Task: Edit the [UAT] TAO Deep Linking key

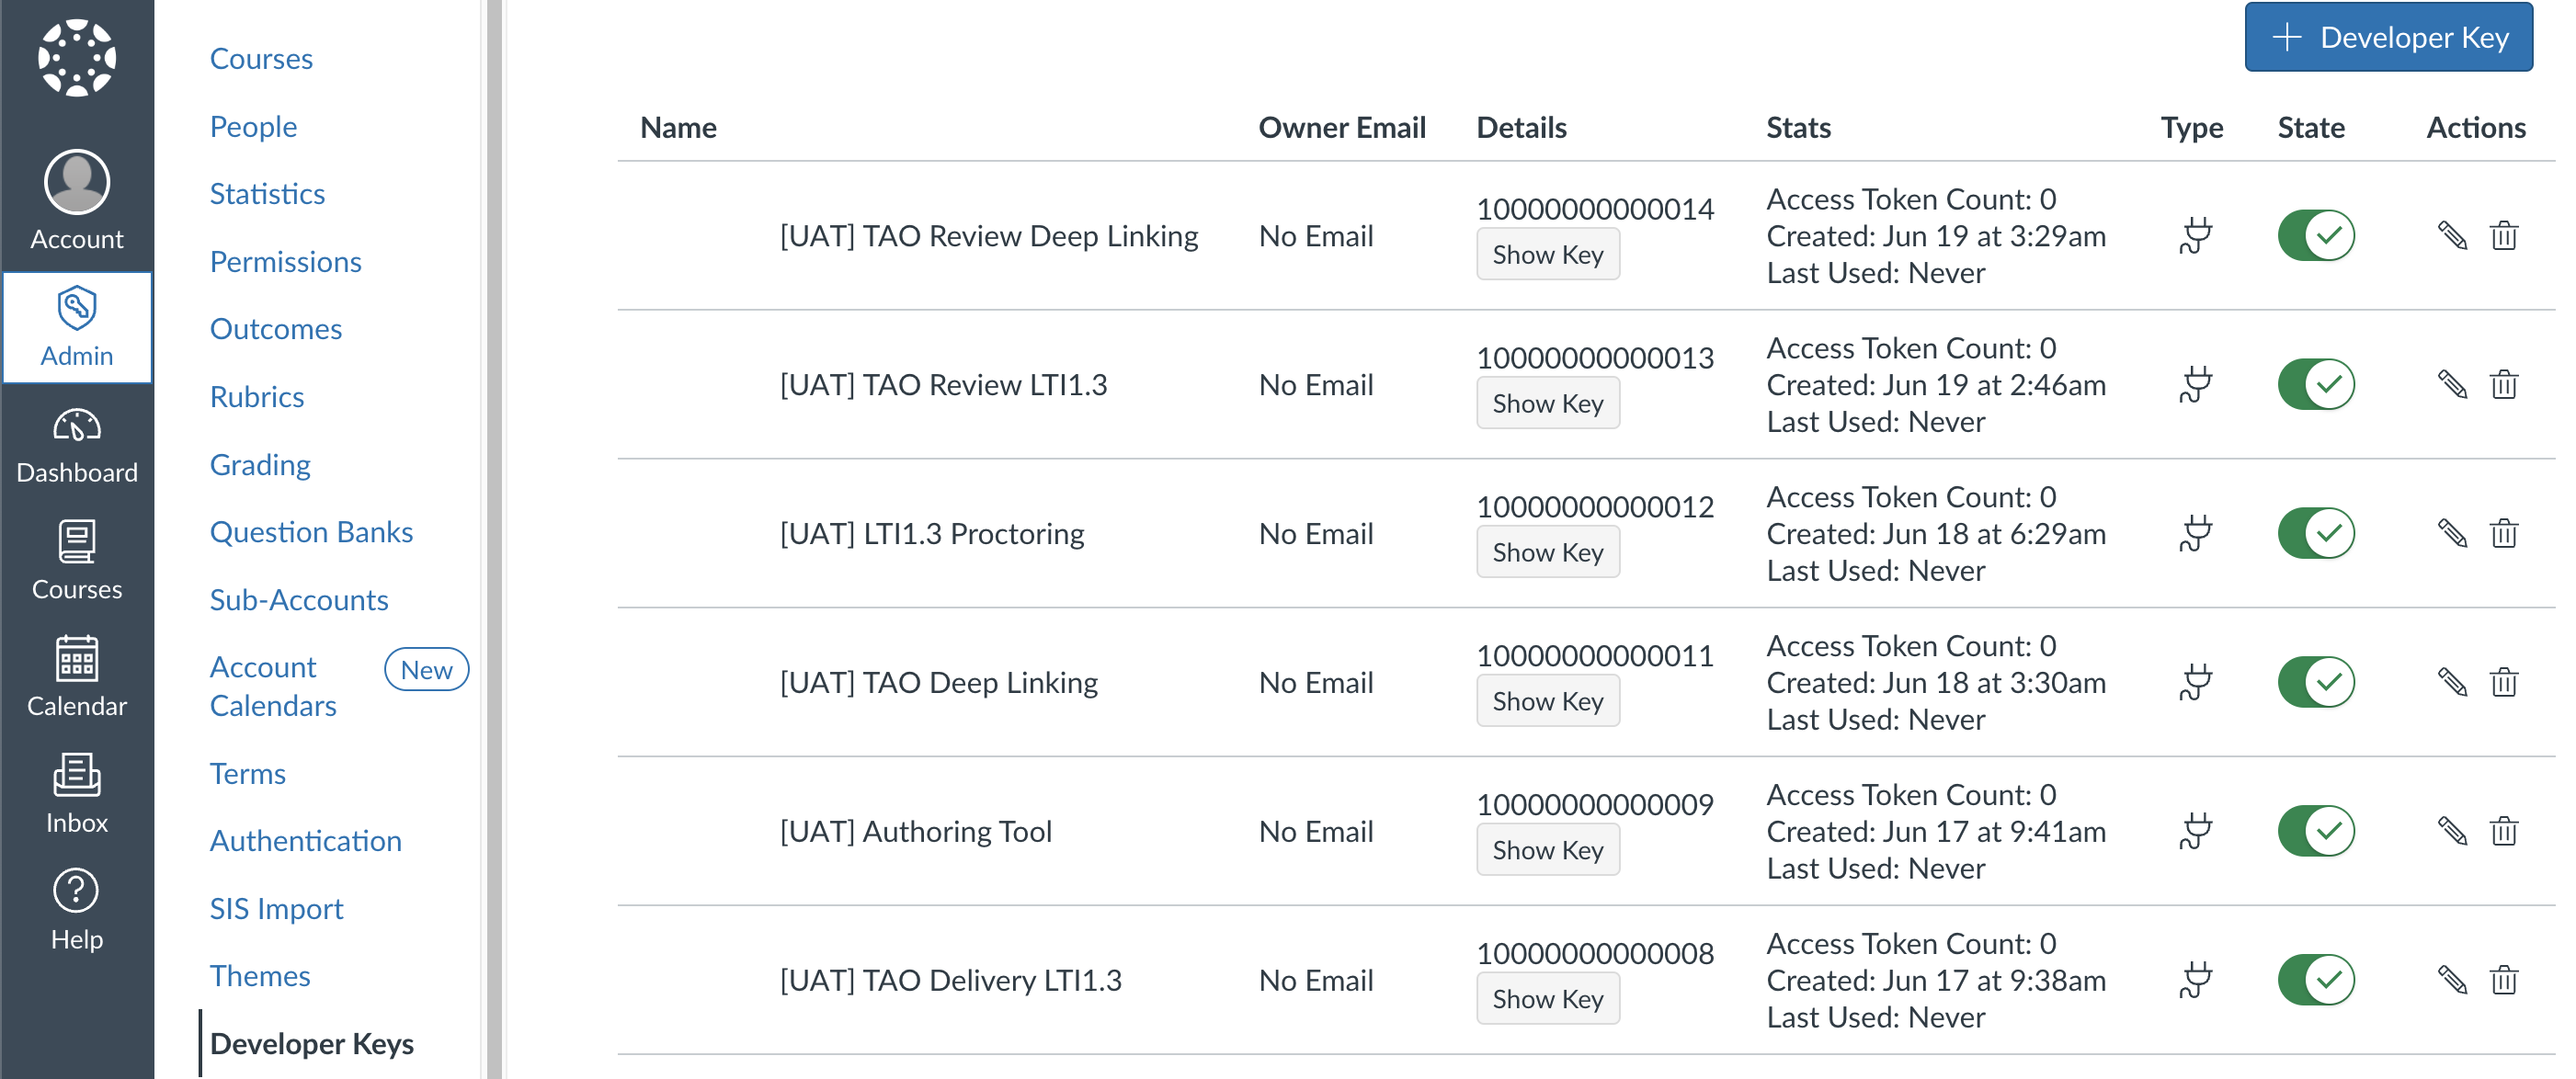Action: coord(2452,682)
